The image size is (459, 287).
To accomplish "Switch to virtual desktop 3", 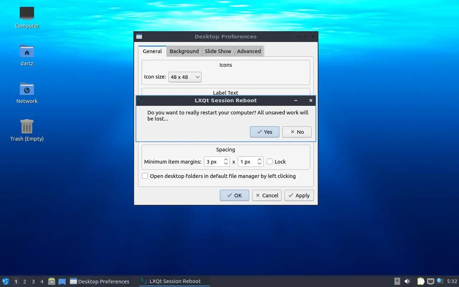I will click(x=33, y=282).
